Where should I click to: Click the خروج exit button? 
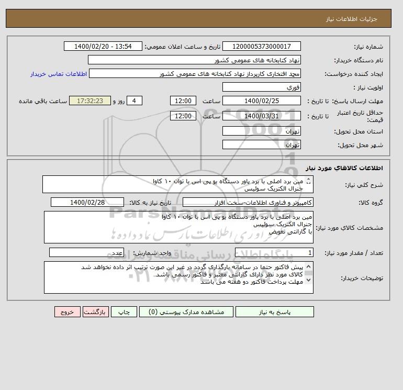(68, 312)
